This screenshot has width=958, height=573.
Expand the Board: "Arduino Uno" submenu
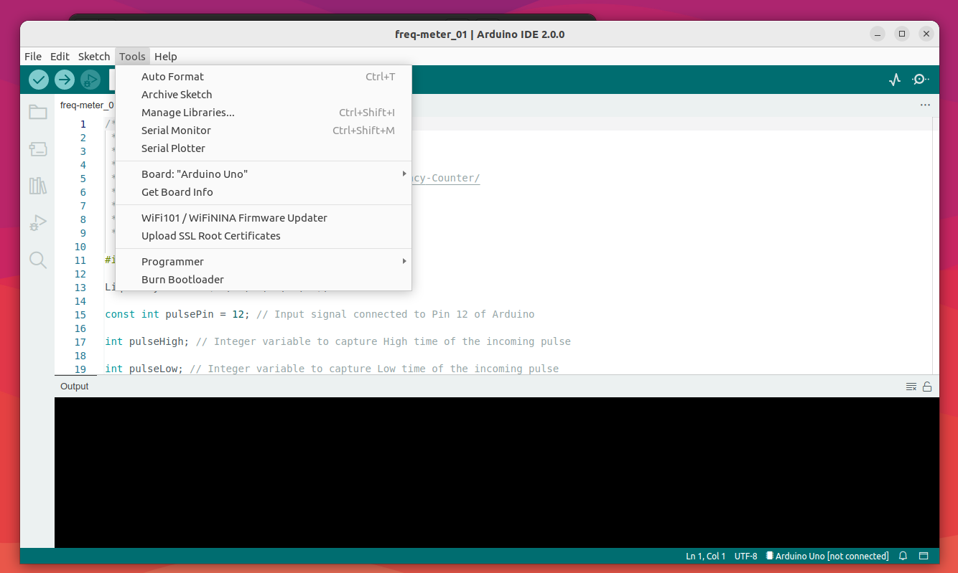pos(264,174)
